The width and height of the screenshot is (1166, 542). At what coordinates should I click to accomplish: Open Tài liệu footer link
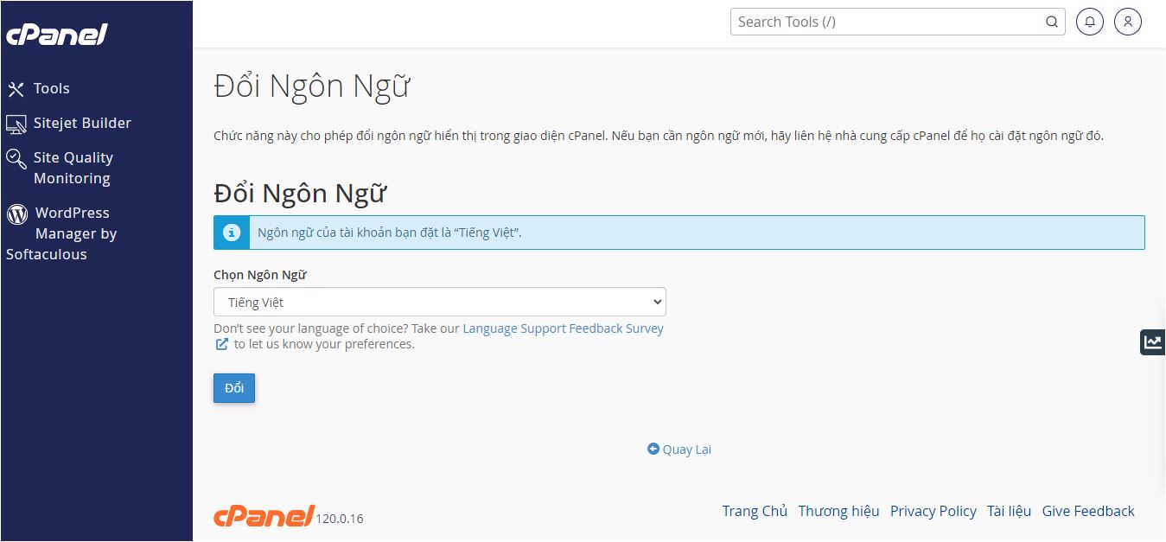point(1010,511)
